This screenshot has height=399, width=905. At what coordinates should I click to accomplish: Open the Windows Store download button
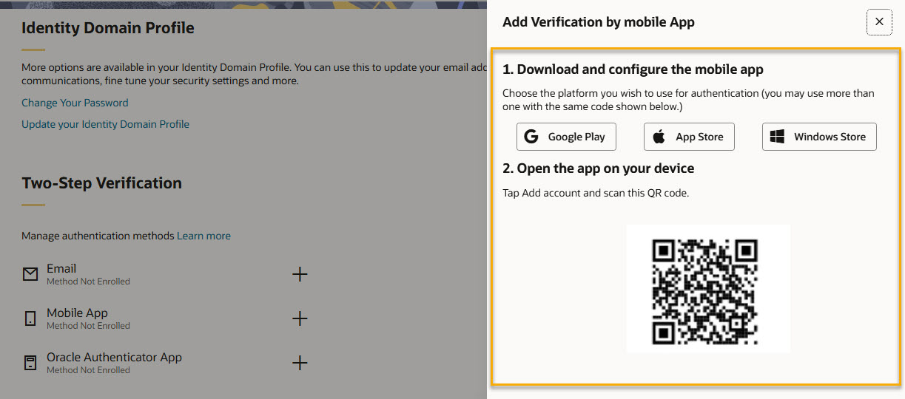(819, 137)
